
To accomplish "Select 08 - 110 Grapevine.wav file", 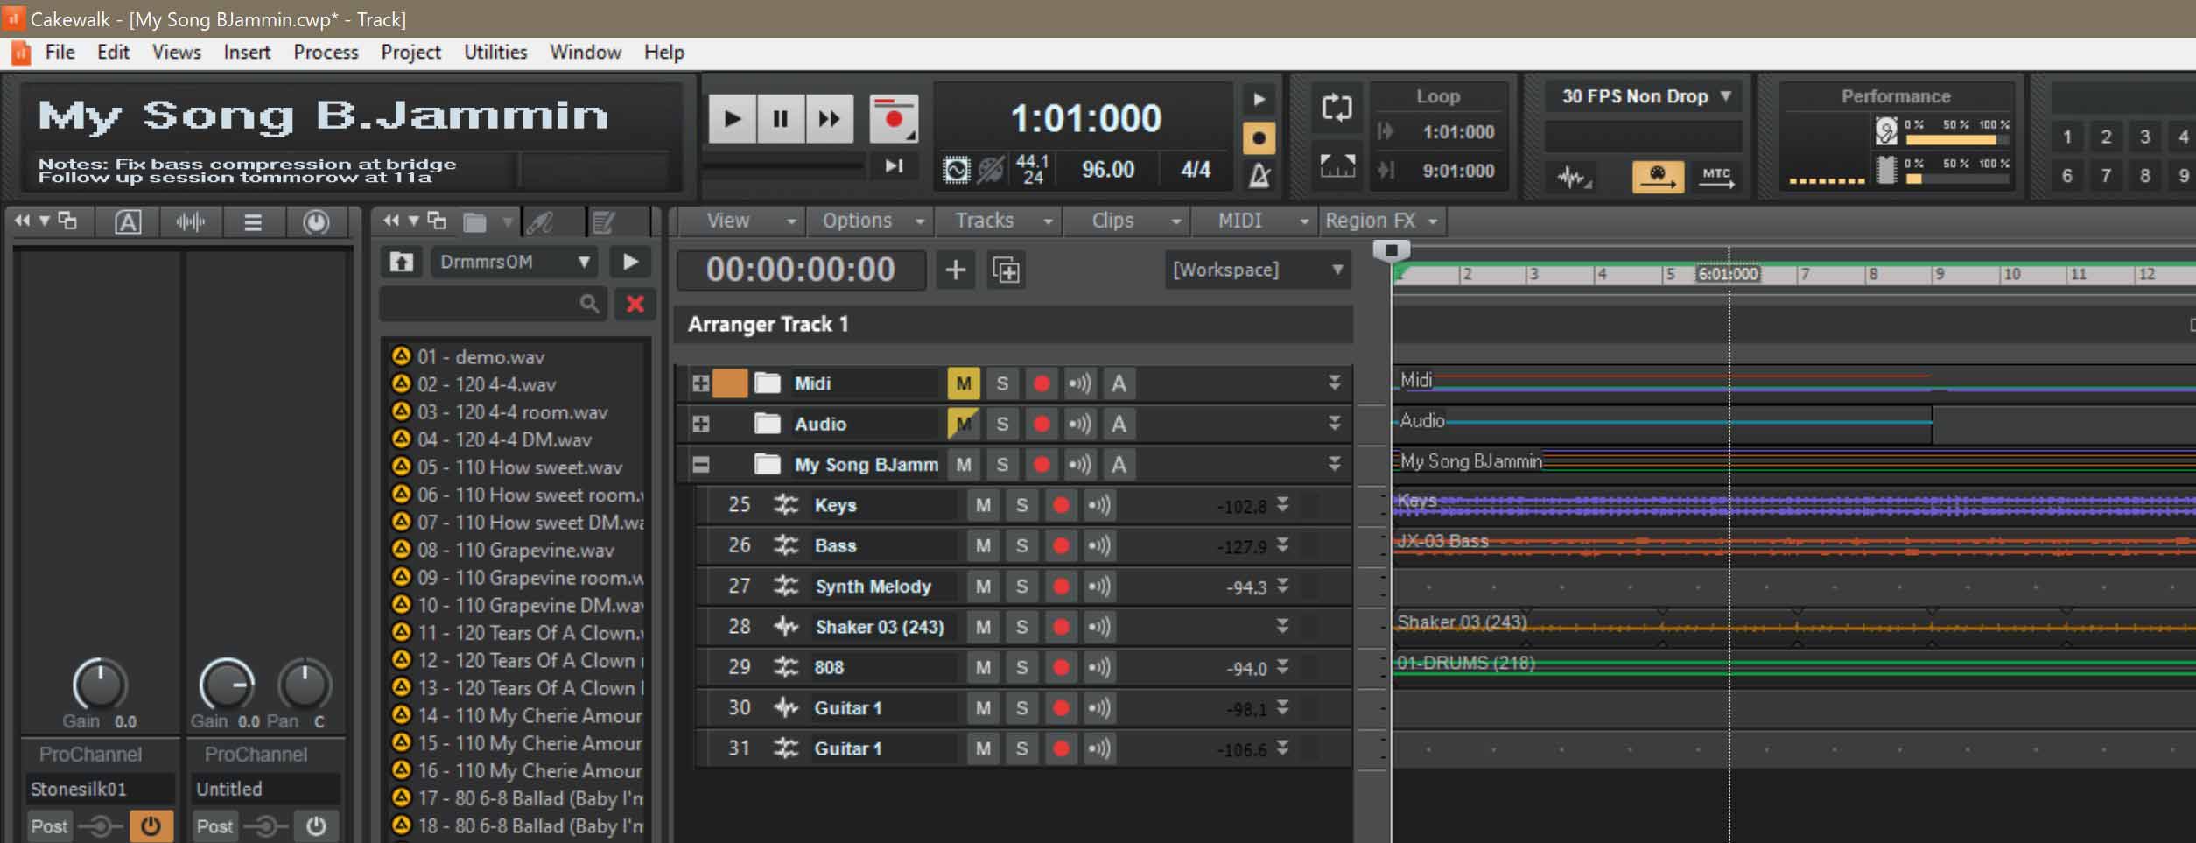I will coord(516,550).
